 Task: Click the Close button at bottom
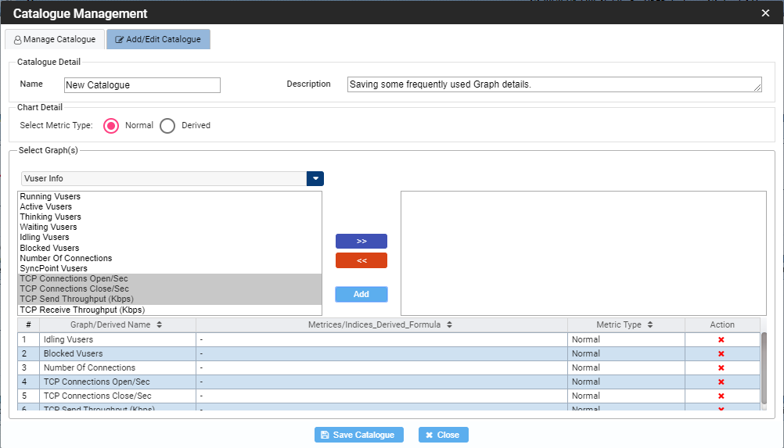pos(443,435)
